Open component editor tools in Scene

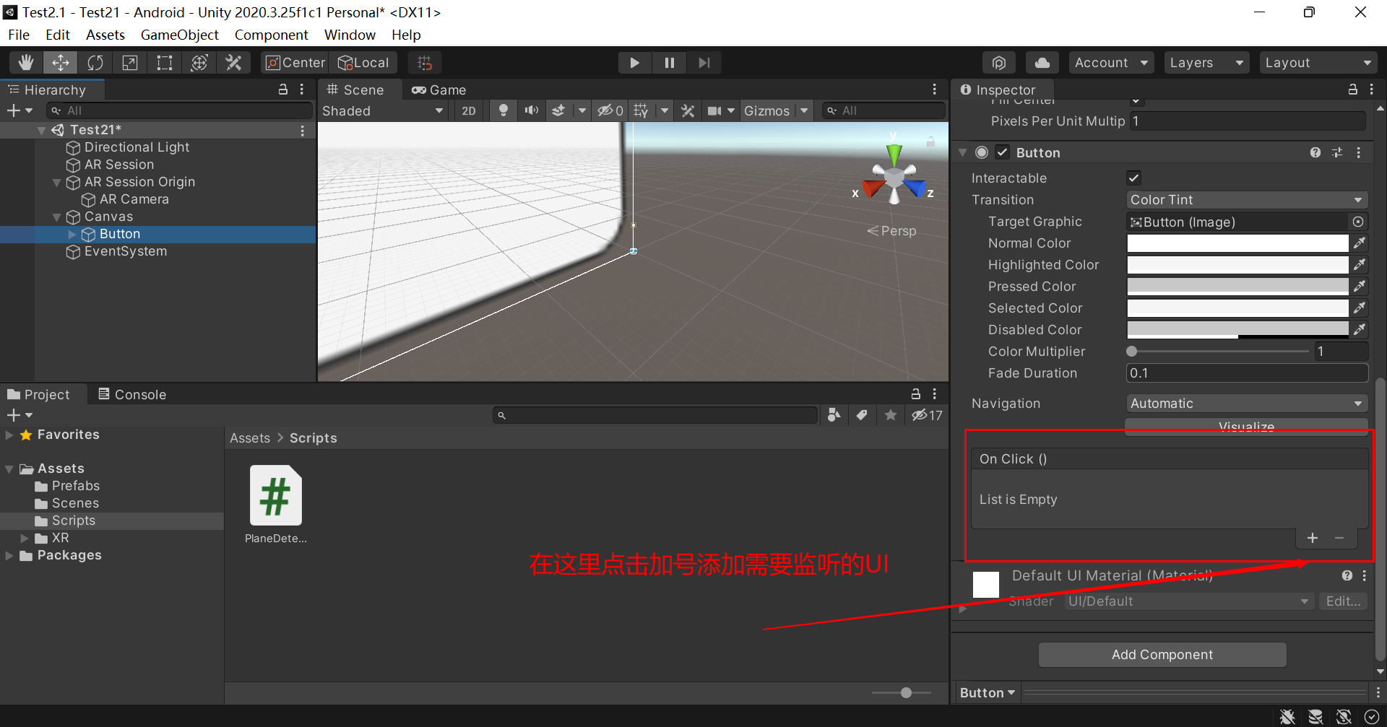click(688, 110)
